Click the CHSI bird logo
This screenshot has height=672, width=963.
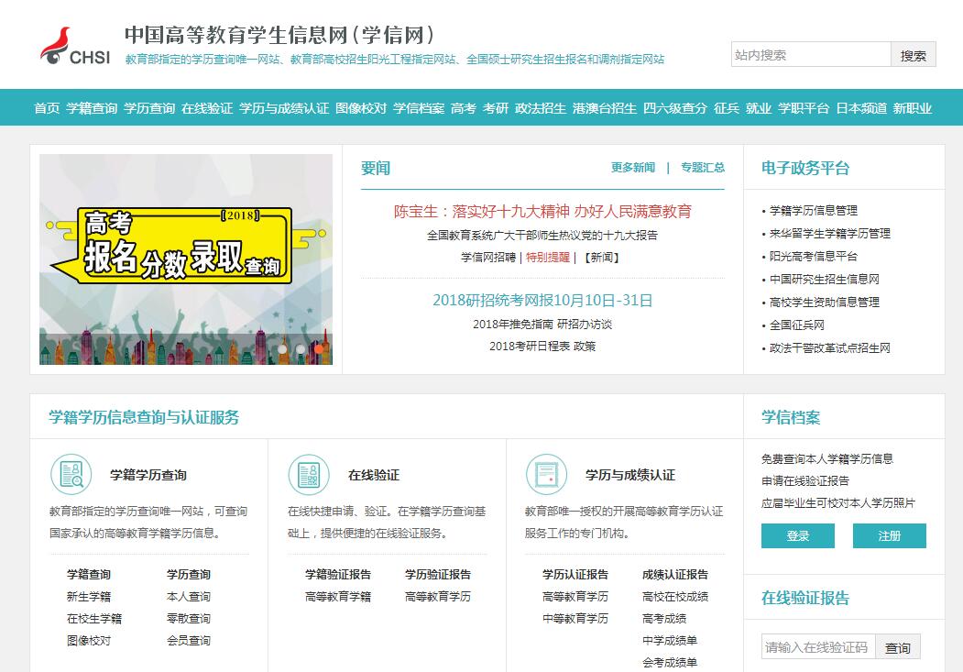75,46
